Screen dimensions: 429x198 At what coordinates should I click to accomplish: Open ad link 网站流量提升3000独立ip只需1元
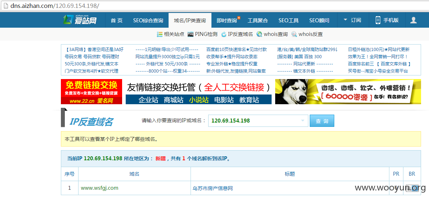[168, 57]
